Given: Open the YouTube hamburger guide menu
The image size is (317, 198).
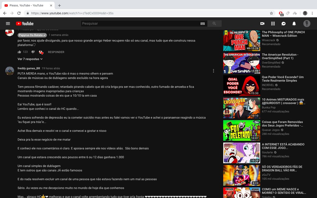Looking at the screenshot, I should click(8, 23).
